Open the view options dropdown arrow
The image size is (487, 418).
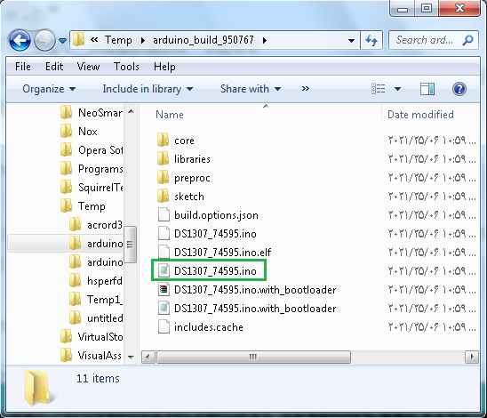pyautogui.click(x=397, y=89)
